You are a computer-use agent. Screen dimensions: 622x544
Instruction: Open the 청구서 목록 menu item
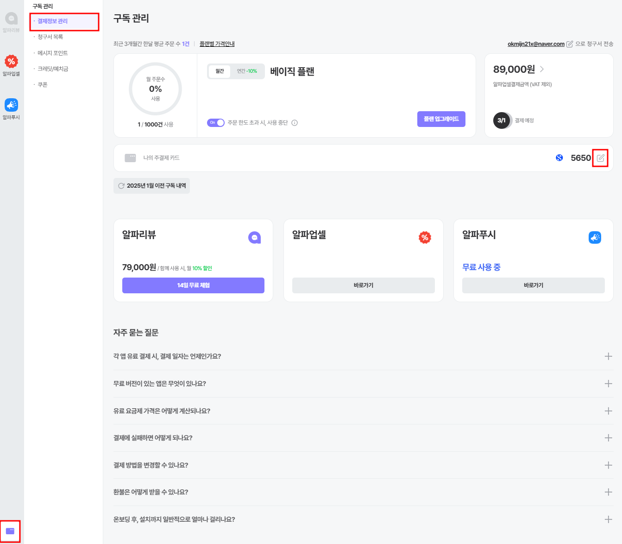50,37
